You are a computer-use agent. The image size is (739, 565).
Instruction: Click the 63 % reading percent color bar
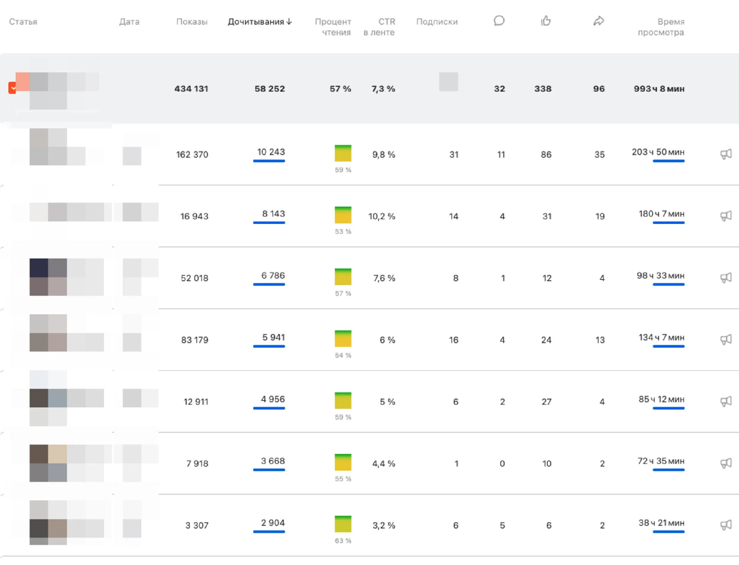tap(343, 524)
